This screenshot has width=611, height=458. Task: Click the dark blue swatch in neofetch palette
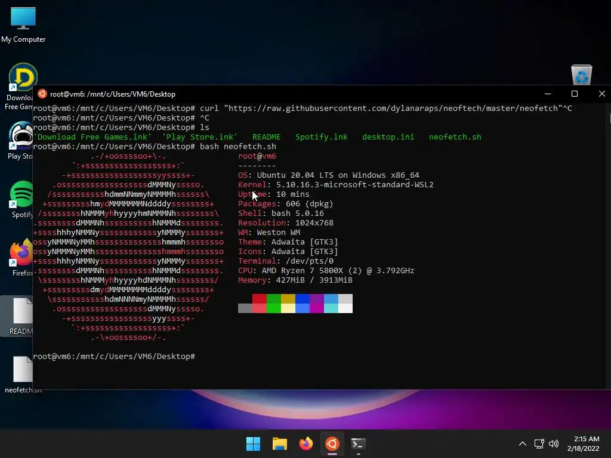(x=303, y=299)
